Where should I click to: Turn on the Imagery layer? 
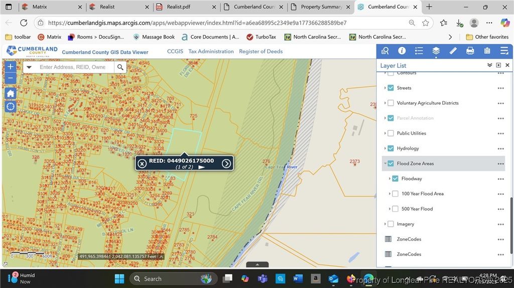tap(391, 224)
